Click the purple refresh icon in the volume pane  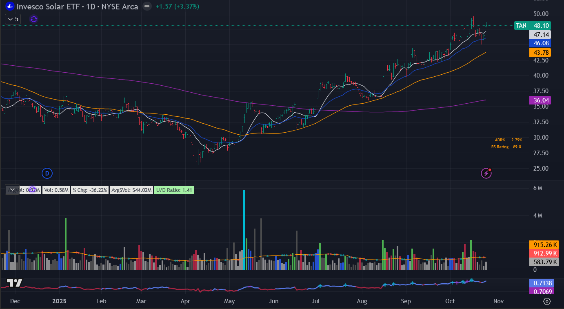coord(32,190)
